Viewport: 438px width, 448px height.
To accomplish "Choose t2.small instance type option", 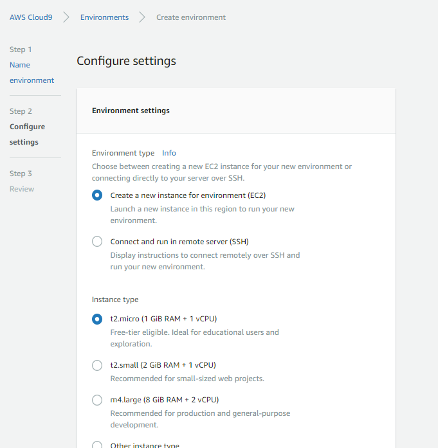I will coord(97,365).
